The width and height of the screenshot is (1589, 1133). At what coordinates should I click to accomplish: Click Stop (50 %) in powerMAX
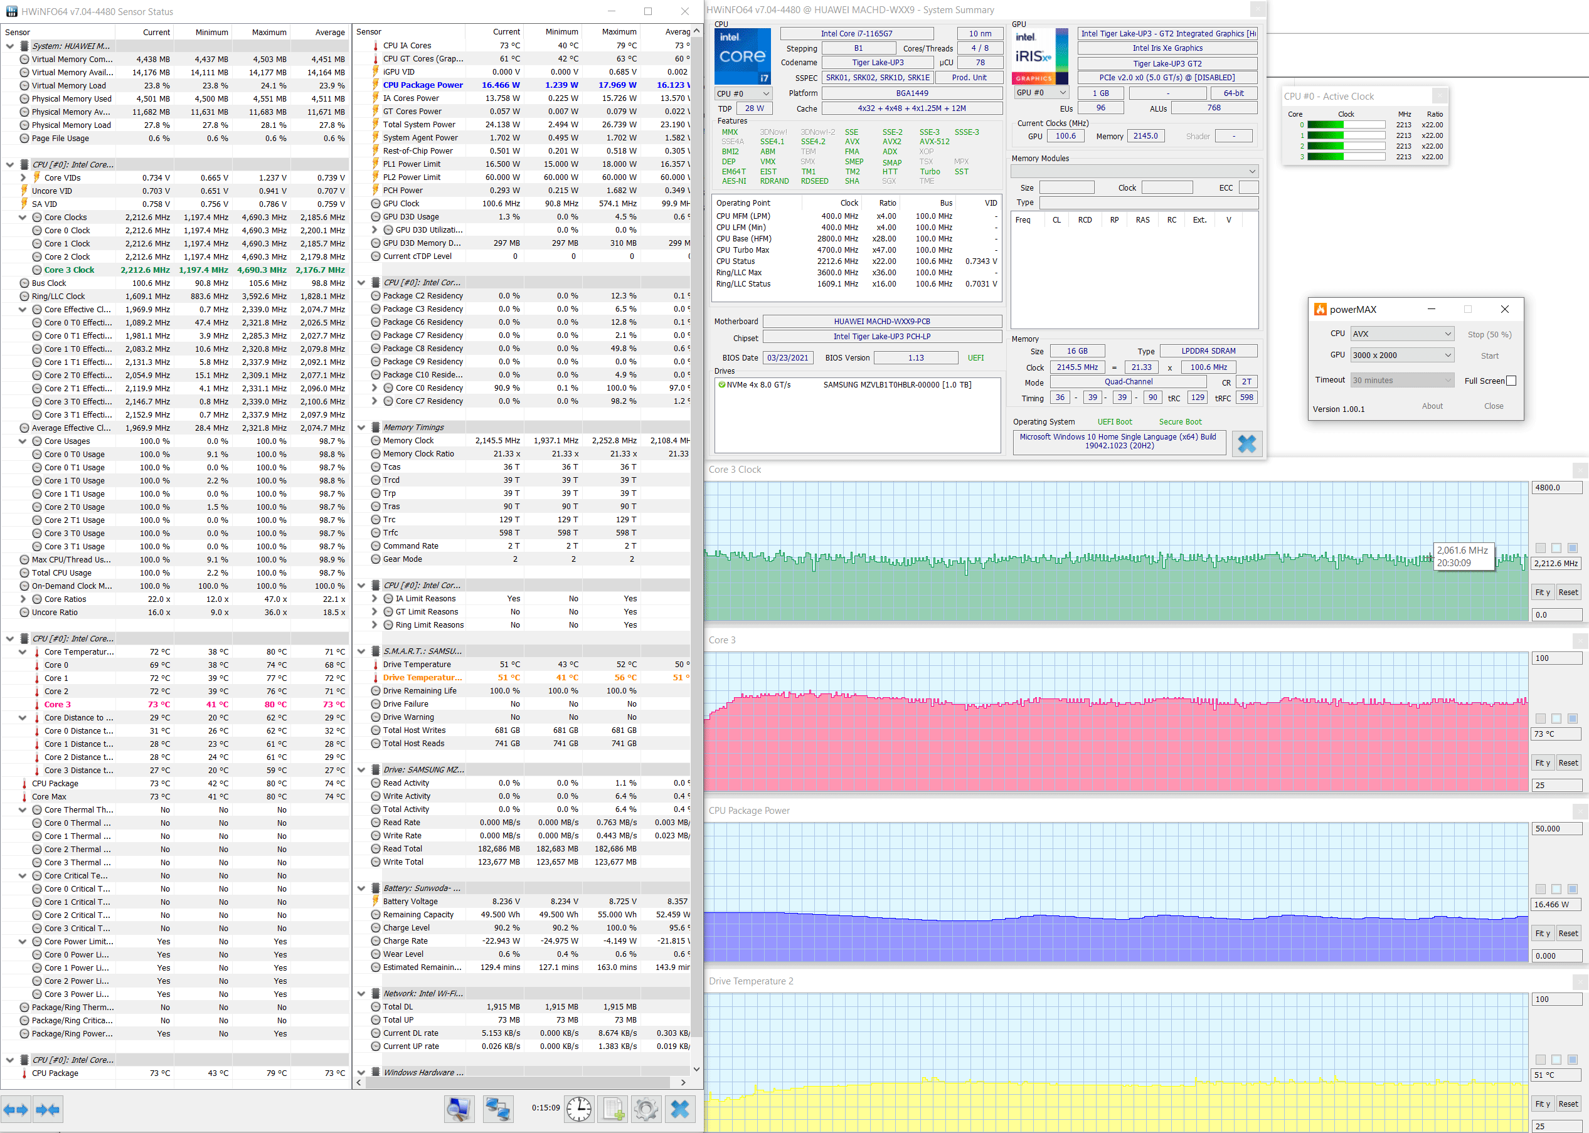tap(1489, 335)
